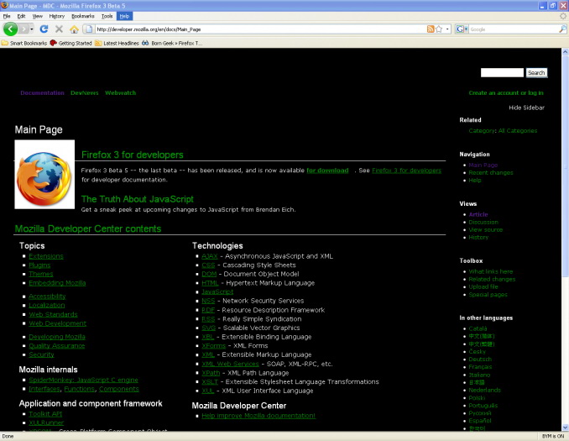Open the View menu
The width and height of the screenshot is (569, 441).
pos(38,16)
